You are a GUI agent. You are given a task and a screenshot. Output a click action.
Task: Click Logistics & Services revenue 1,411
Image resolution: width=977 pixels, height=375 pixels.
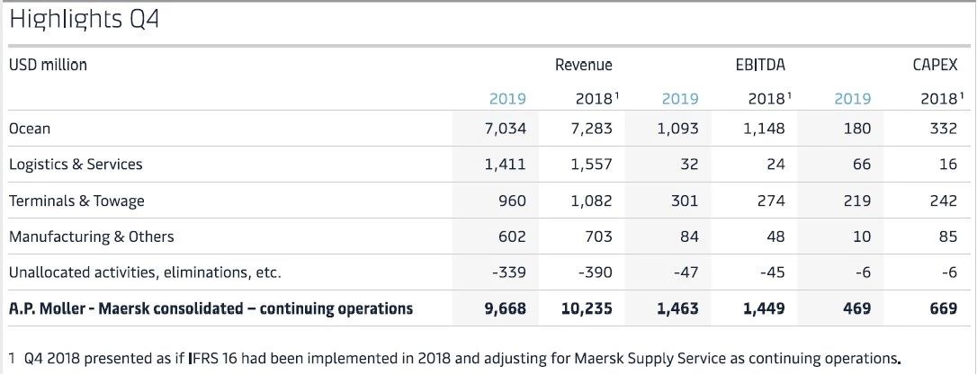click(505, 165)
